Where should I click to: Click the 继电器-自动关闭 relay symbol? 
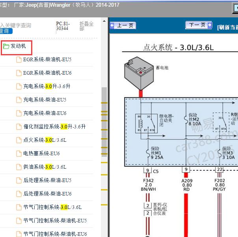[x=146, y=124]
